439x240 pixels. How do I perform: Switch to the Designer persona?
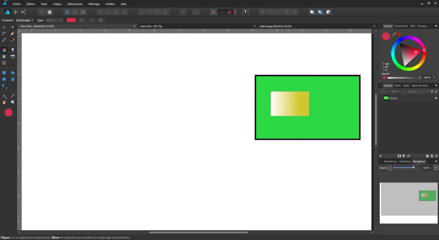click(7, 12)
